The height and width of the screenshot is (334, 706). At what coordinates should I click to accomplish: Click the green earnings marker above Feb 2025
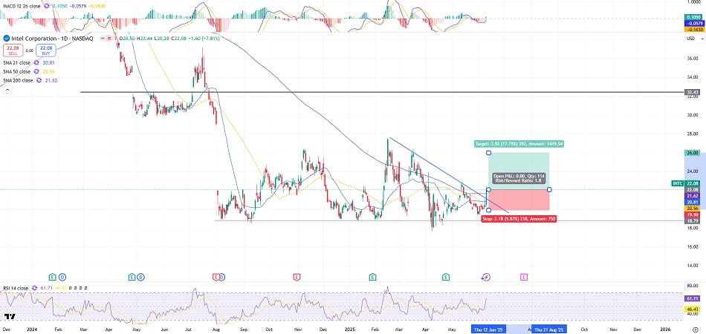pyautogui.click(x=372, y=277)
